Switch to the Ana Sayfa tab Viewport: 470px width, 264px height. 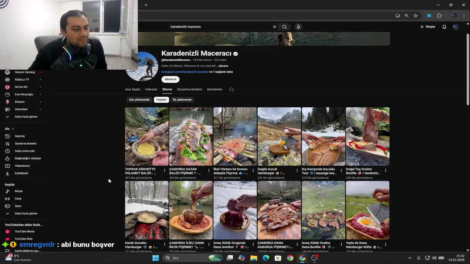(133, 89)
